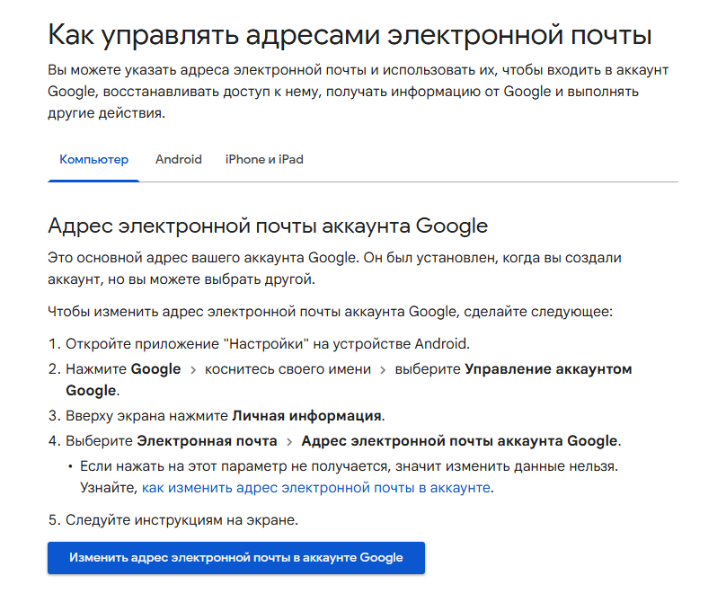Viewport: 726px width, 602px height.
Task: Click the bullet note starting Если нажать
Action: [349, 466]
